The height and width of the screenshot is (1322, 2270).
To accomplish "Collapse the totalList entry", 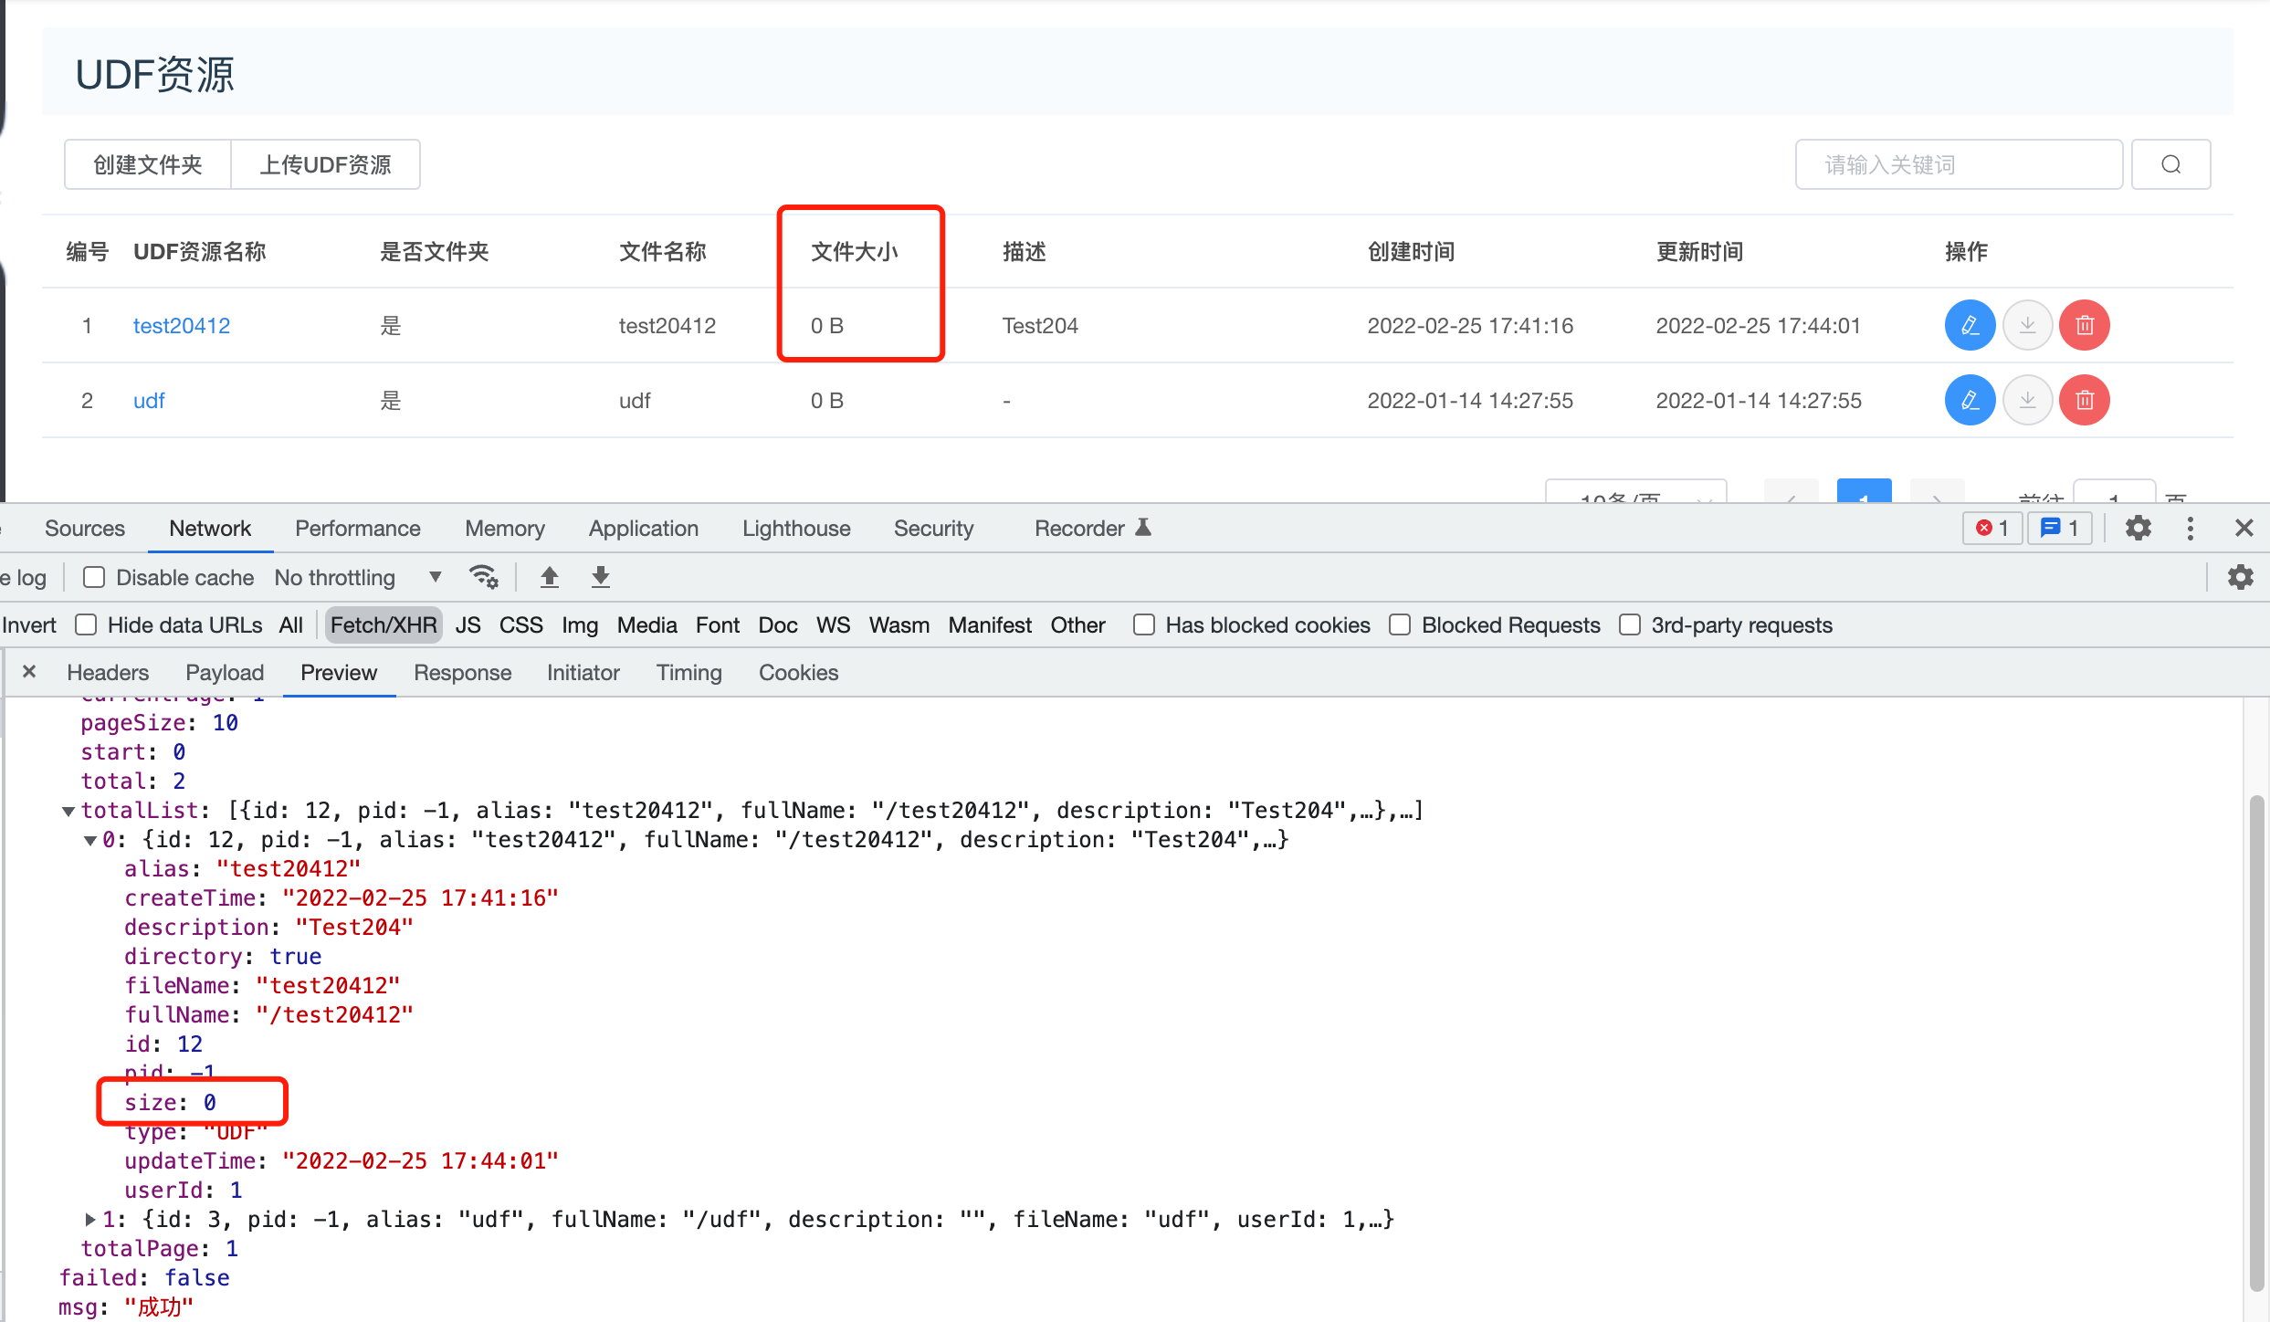I will coord(68,810).
